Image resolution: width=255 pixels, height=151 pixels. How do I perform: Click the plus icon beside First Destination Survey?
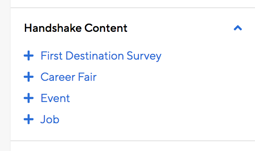click(x=29, y=56)
